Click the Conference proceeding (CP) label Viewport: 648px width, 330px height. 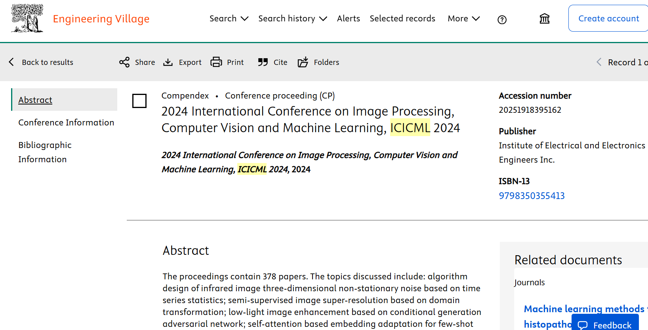pyautogui.click(x=280, y=96)
